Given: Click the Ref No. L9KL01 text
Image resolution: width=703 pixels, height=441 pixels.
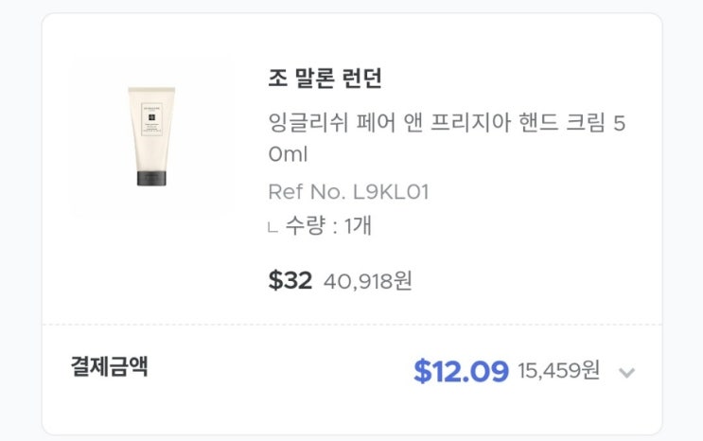Looking at the screenshot, I should pyautogui.click(x=348, y=192).
